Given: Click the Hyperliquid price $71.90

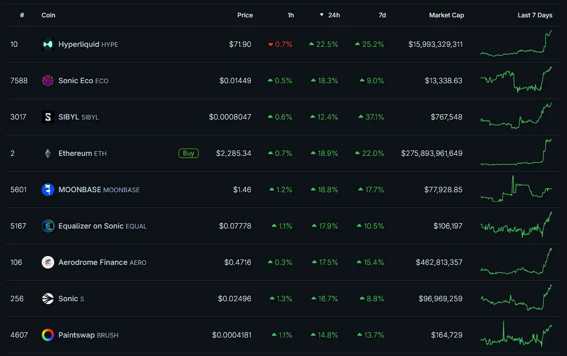Looking at the screenshot, I should pyautogui.click(x=240, y=44).
